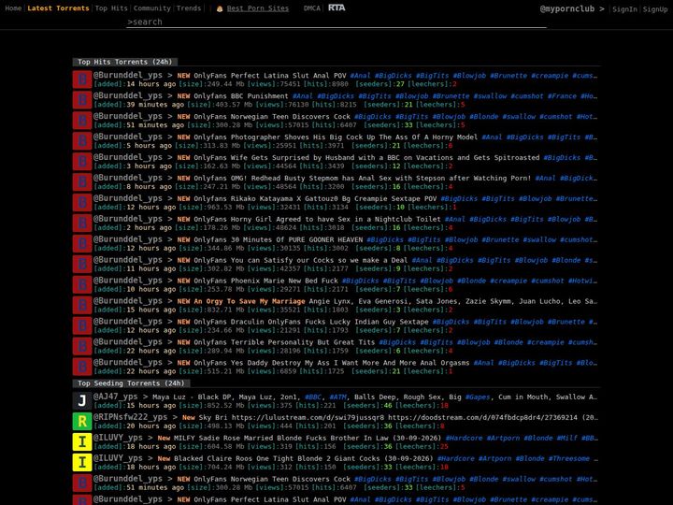Click the Top Seeding Torrents (24h) heading

click(x=131, y=383)
